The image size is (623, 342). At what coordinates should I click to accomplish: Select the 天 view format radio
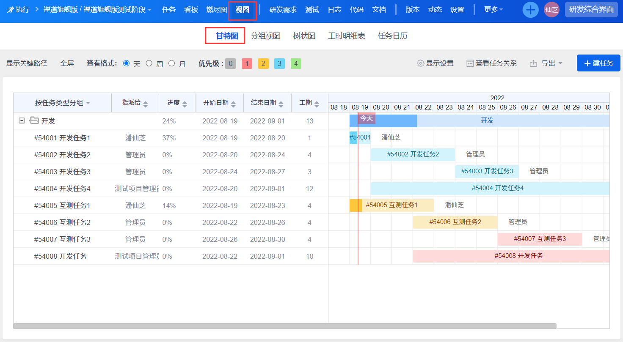(x=126, y=63)
